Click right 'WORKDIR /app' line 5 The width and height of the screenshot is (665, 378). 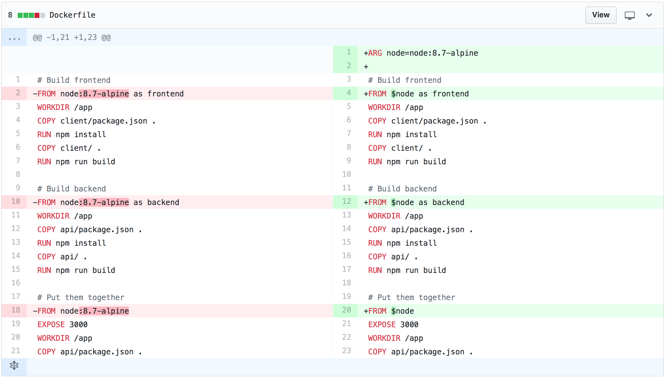pyautogui.click(x=396, y=107)
